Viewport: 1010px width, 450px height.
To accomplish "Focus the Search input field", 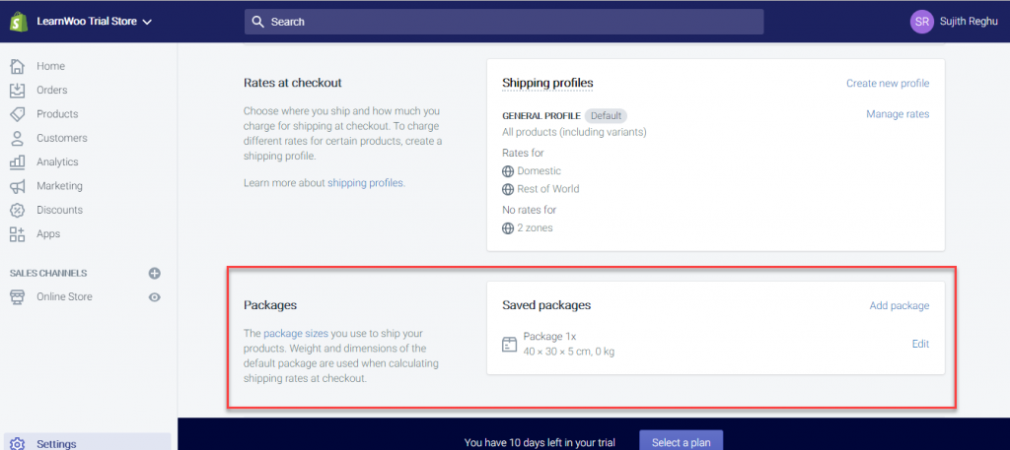I will tap(504, 22).
